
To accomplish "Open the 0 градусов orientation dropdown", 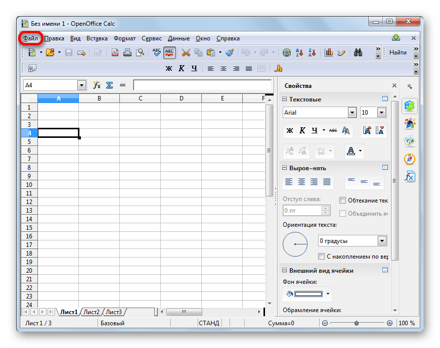I will click(382, 241).
